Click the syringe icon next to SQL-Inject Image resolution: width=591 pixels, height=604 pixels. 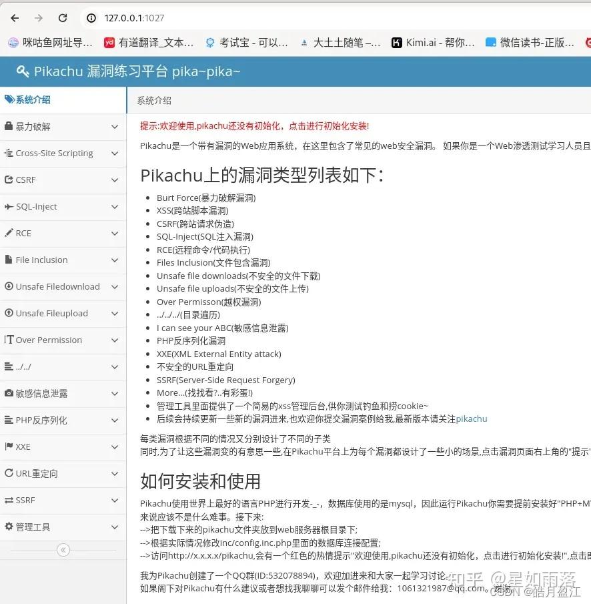(7, 206)
